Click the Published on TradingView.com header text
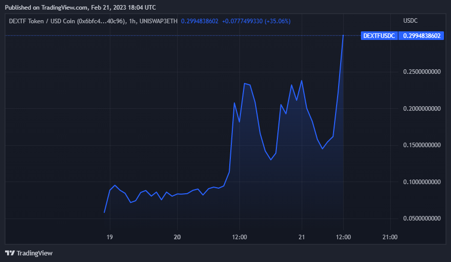 (x=80, y=8)
